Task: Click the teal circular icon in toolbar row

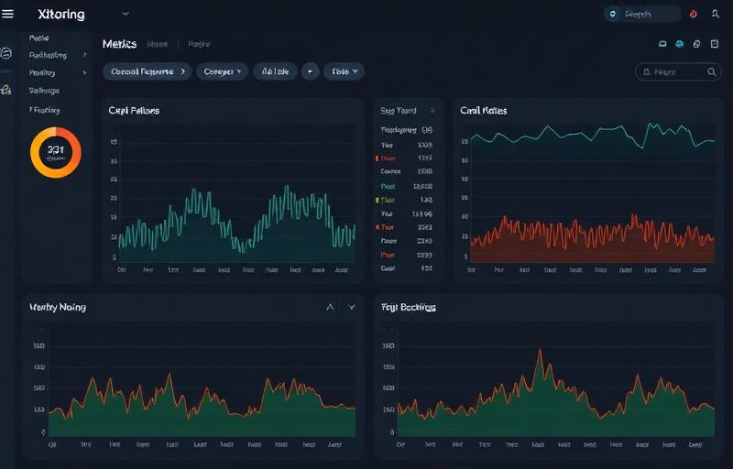Action: tap(679, 44)
